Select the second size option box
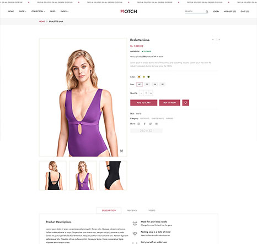 147,85
